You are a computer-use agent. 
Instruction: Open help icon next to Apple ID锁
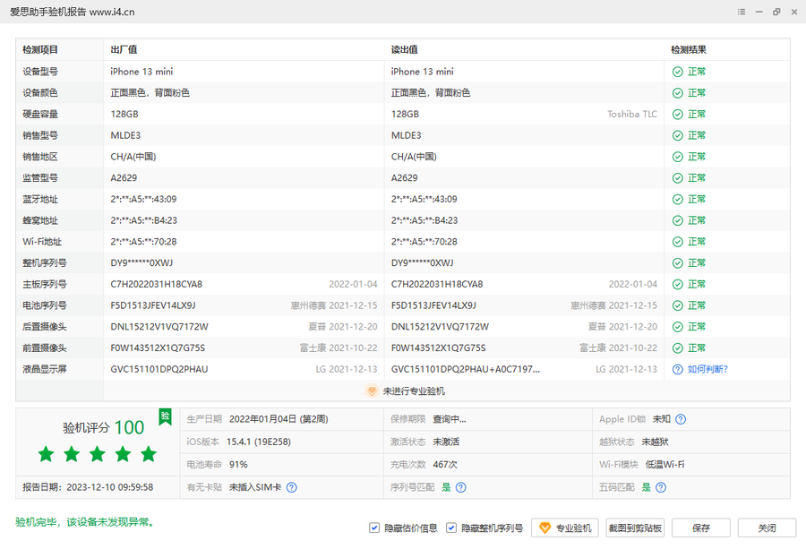(681, 419)
